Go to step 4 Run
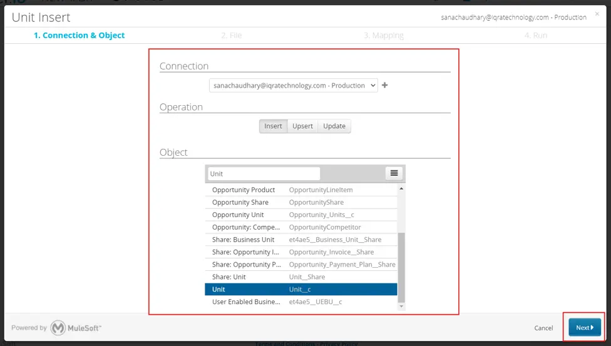This screenshot has width=611, height=346. (x=536, y=36)
